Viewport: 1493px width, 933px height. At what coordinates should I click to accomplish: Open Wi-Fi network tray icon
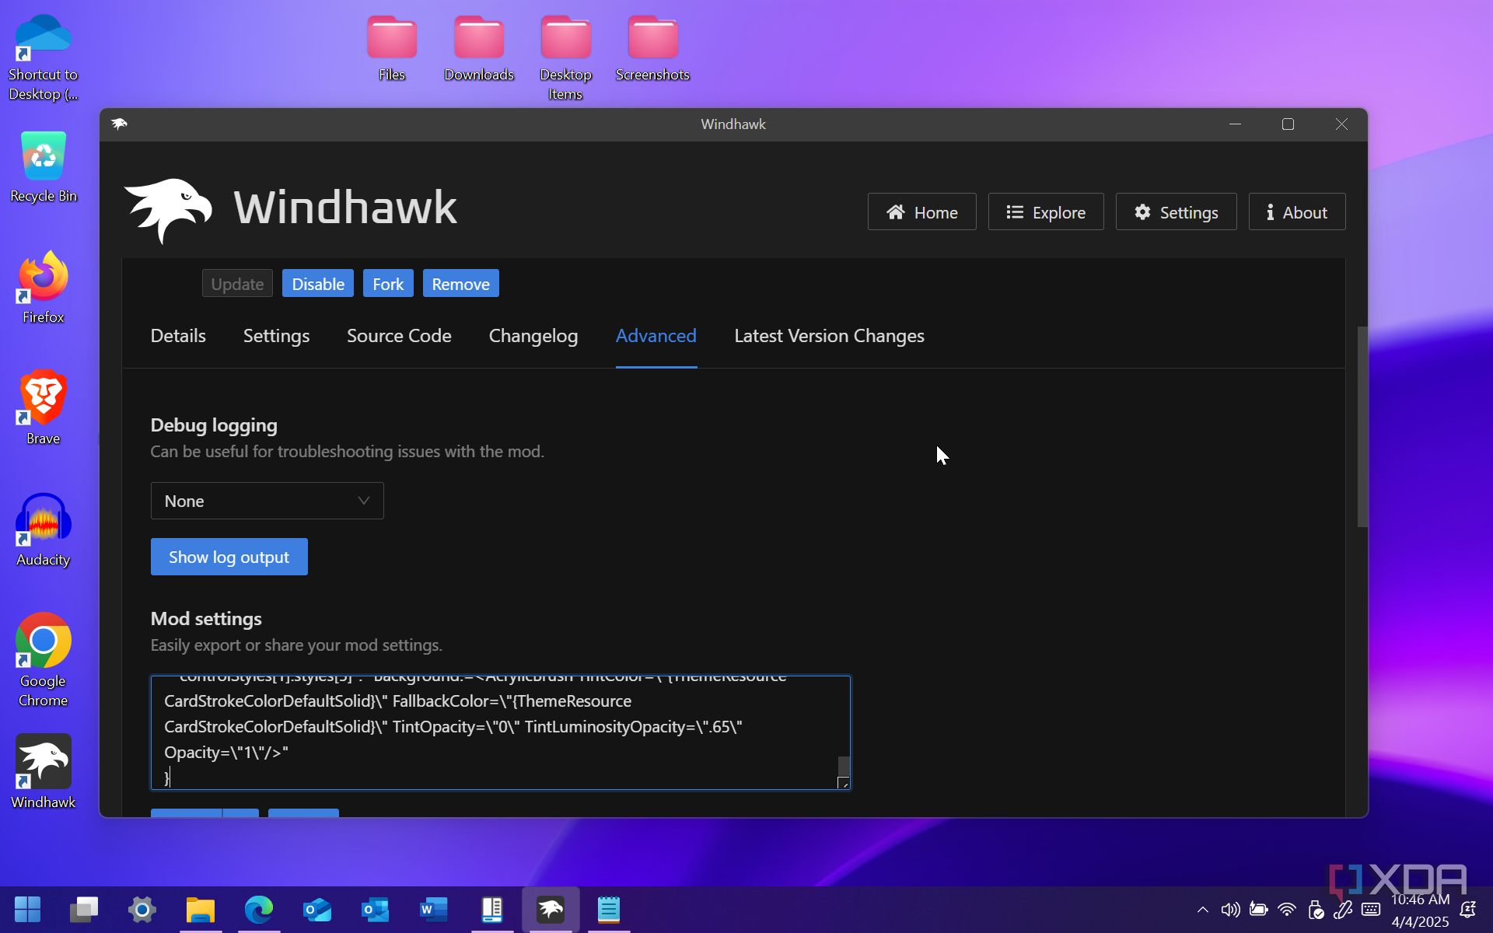point(1287,910)
